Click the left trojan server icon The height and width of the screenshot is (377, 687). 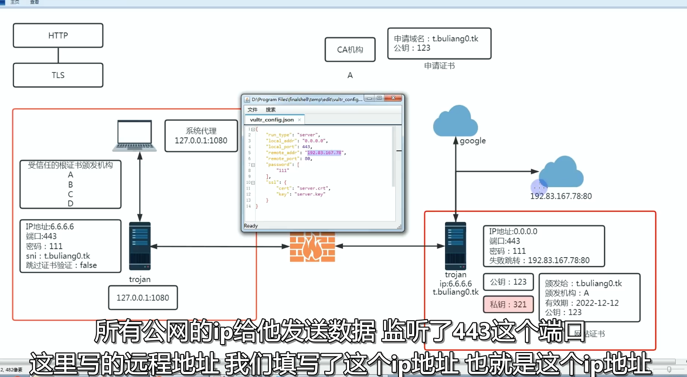coord(140,246)
